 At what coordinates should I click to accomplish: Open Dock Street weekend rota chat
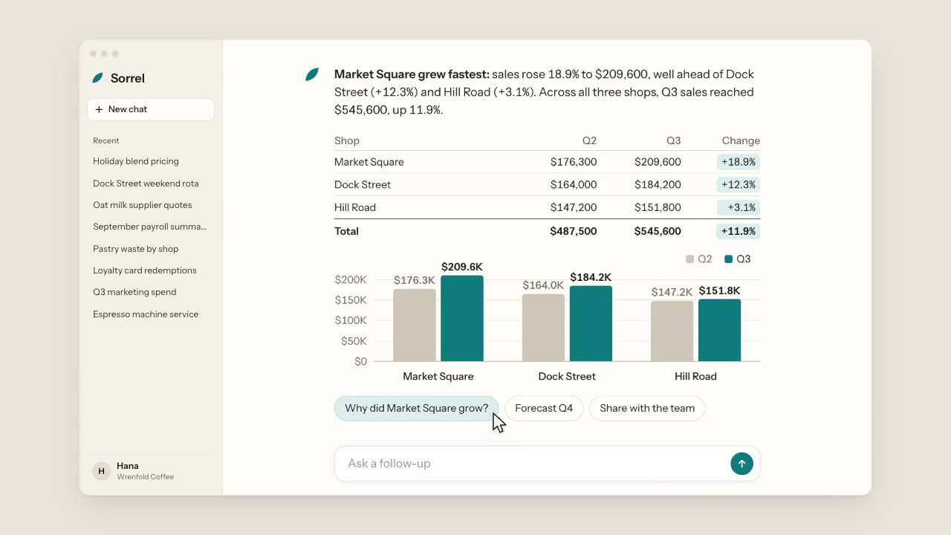pos(146,184)
